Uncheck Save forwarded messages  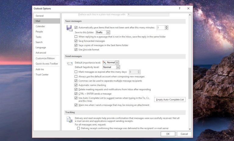(76, 41)
